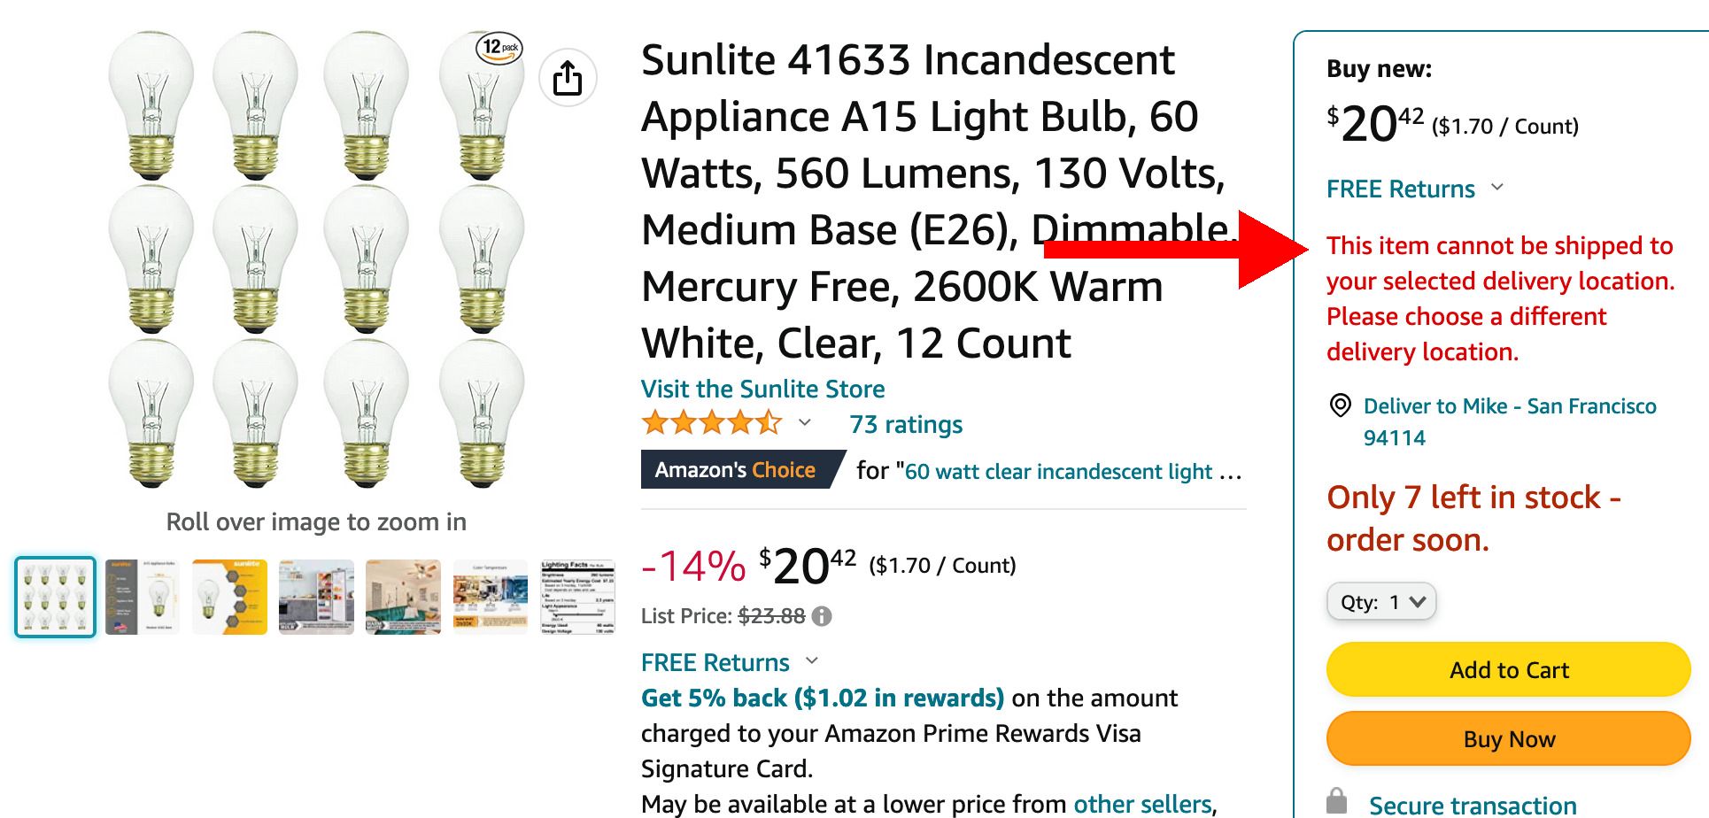
Task: Click the List Price info icon
Action: click(822, 616)
